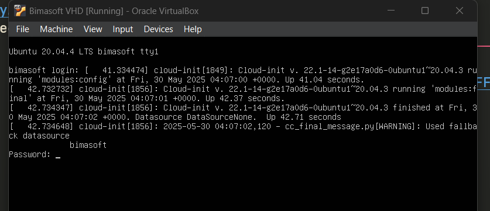The width and height of the screenshot is (490, 211).
Task: Click the blue 'FF' text behind the window's right edge
Action: [484, 83]
